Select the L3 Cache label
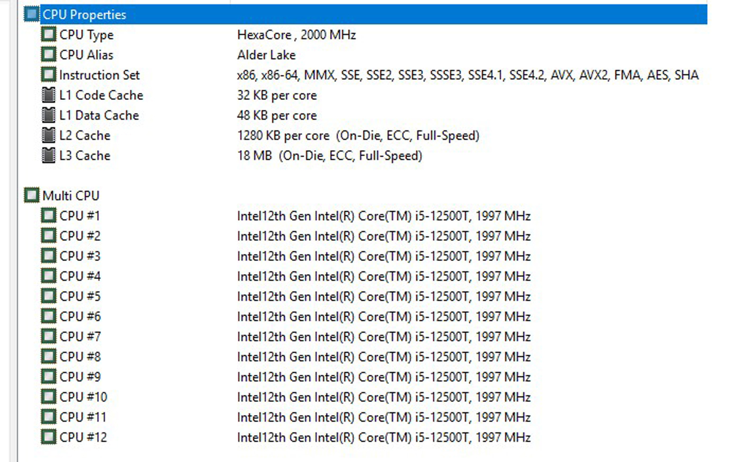 point(85,155)
